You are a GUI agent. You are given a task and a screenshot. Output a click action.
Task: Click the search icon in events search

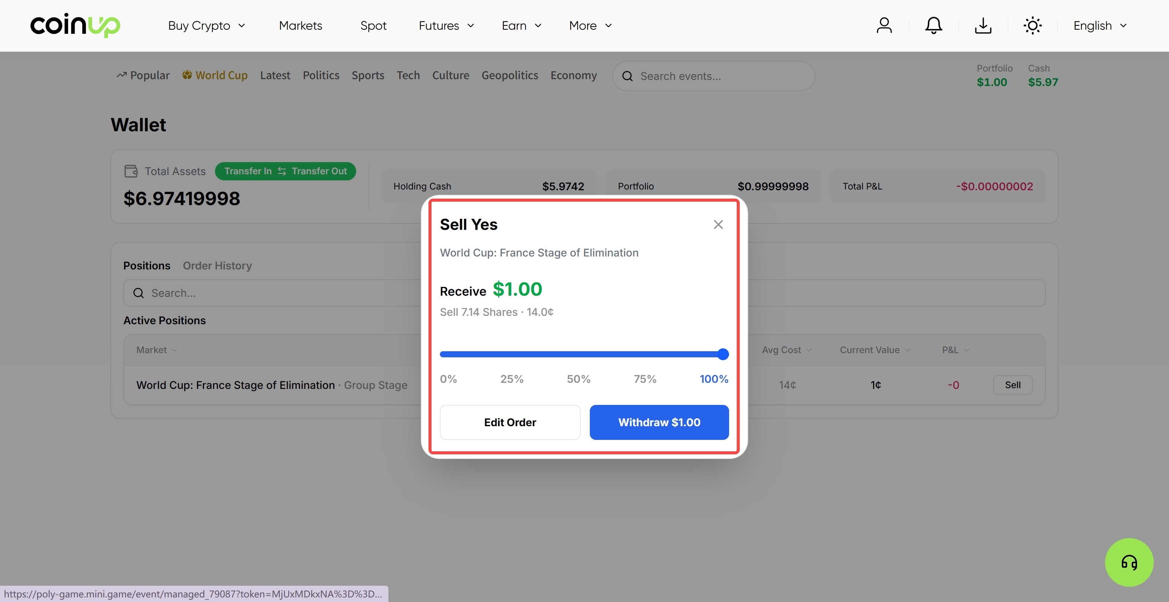[x=627, y=76]
